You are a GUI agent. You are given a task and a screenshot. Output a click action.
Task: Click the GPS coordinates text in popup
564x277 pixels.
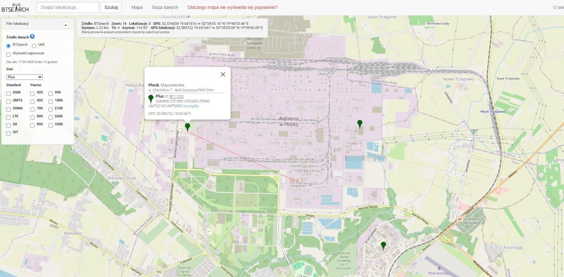(x=170, y=113)
